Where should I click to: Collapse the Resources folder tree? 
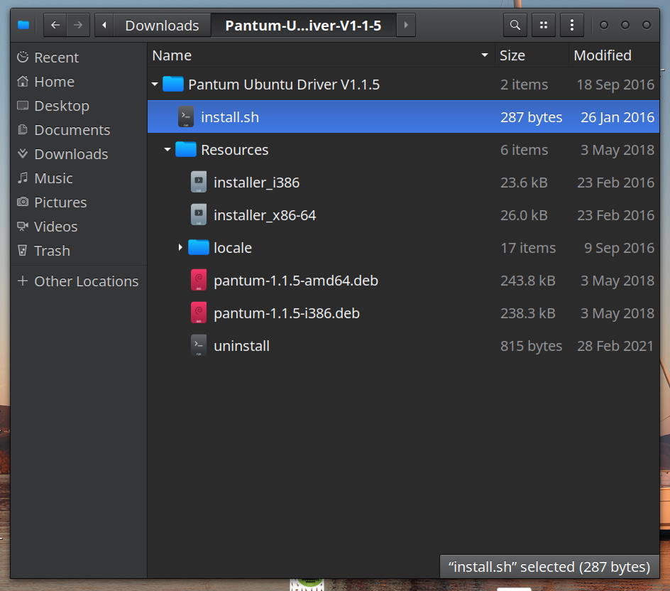167,150
